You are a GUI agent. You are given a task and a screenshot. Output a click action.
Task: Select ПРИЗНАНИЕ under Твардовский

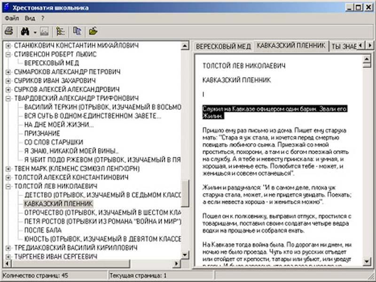click(x=42, y=133)
